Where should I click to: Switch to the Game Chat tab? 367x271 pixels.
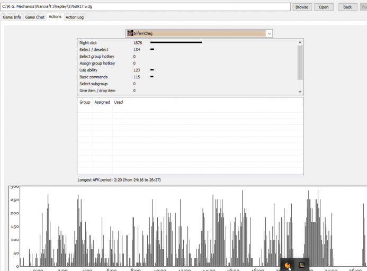pos(34,17)
